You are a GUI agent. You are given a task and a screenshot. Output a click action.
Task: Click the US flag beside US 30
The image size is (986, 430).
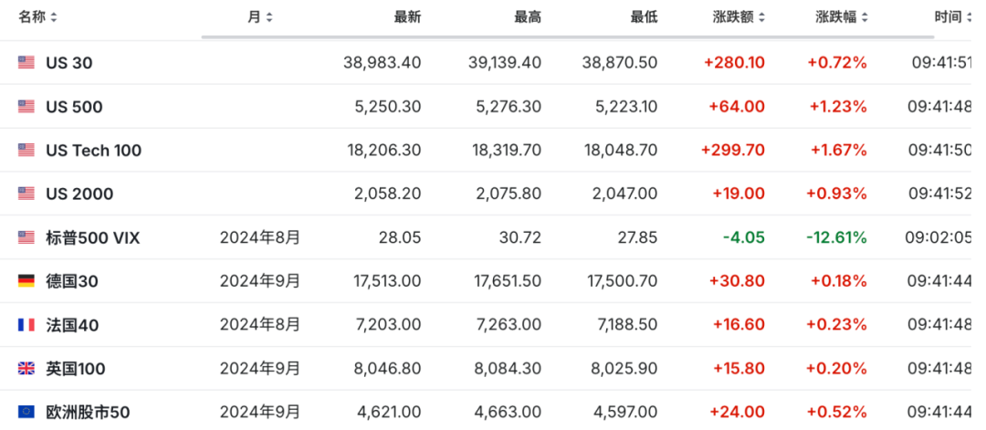click(x=26, y=62)
